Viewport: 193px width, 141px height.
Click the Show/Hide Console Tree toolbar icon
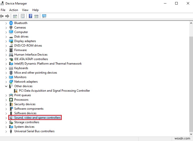click(x=15, y=16)
